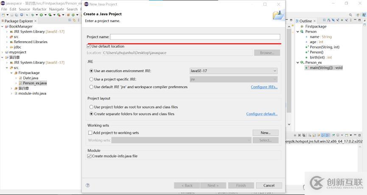Click the help question mark icon
Image resolution: width=367 pixels, height=195 pixels.
(88, 185)
